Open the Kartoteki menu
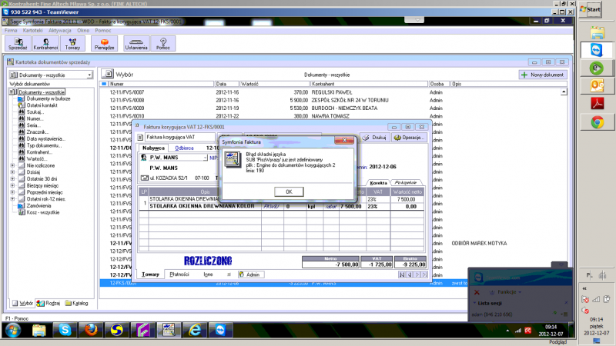616x346 pixels. (32, 30)
